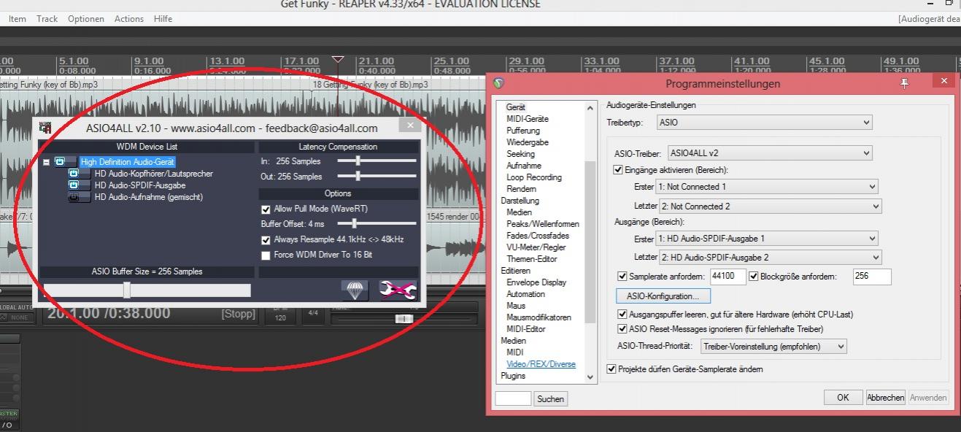The width and height of the screenshot is (961, 432).
Task: Toggle Projekte dürfen Geräte-Samplerate ändern checkbox
Action: 611,369
